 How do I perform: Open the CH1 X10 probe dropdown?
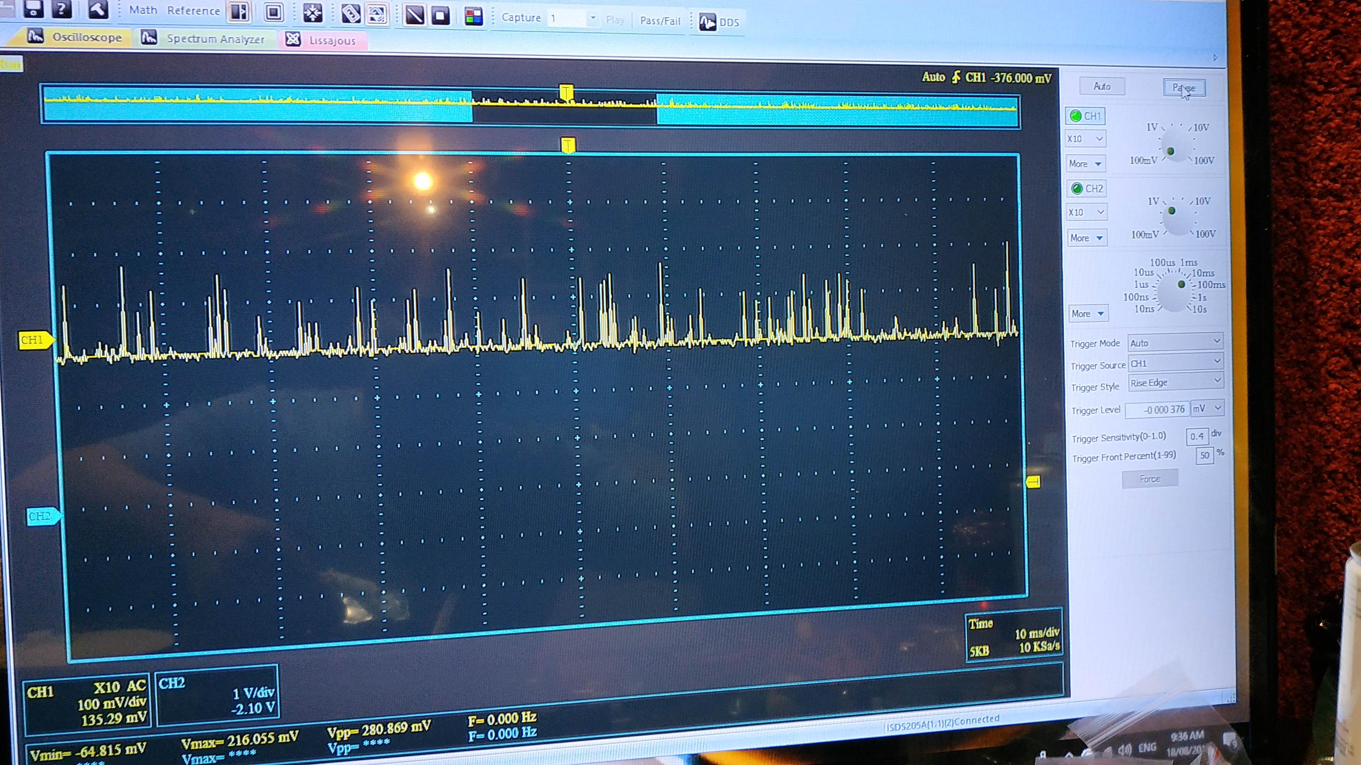click(1085, 139)
